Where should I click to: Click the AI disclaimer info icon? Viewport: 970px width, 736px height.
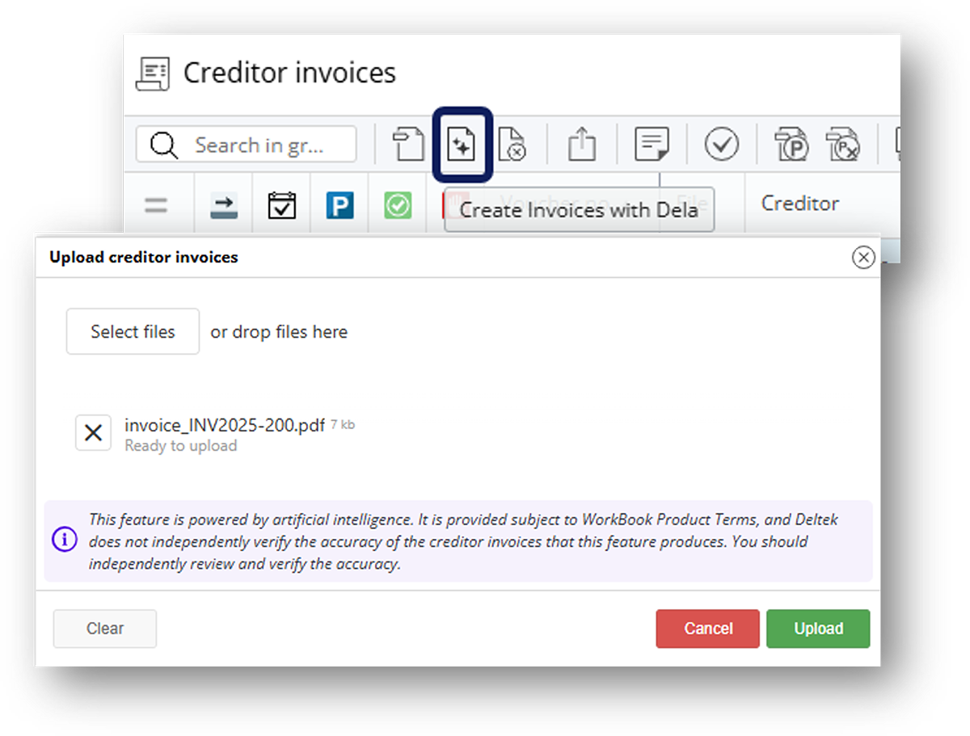point(65,539)
